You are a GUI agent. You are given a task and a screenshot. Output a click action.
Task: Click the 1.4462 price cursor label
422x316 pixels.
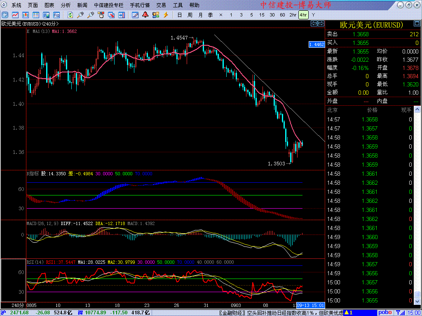click(x=317, y=44)
